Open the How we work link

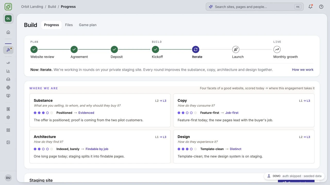pos(303,70)
